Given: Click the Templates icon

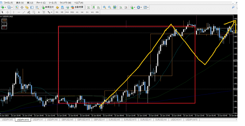Looking at the screenshot, I should pyautogui.click(x=145, y=7).
